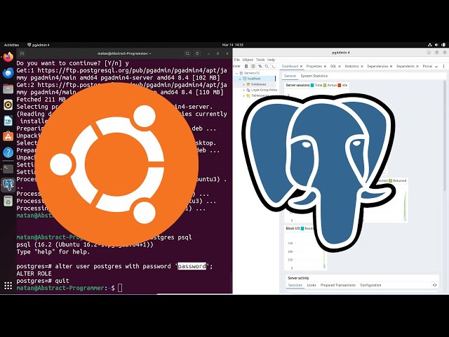The image size is (449, 337).
Task: Open the System Statistics sub-tab
Action: tap(314, 76)
